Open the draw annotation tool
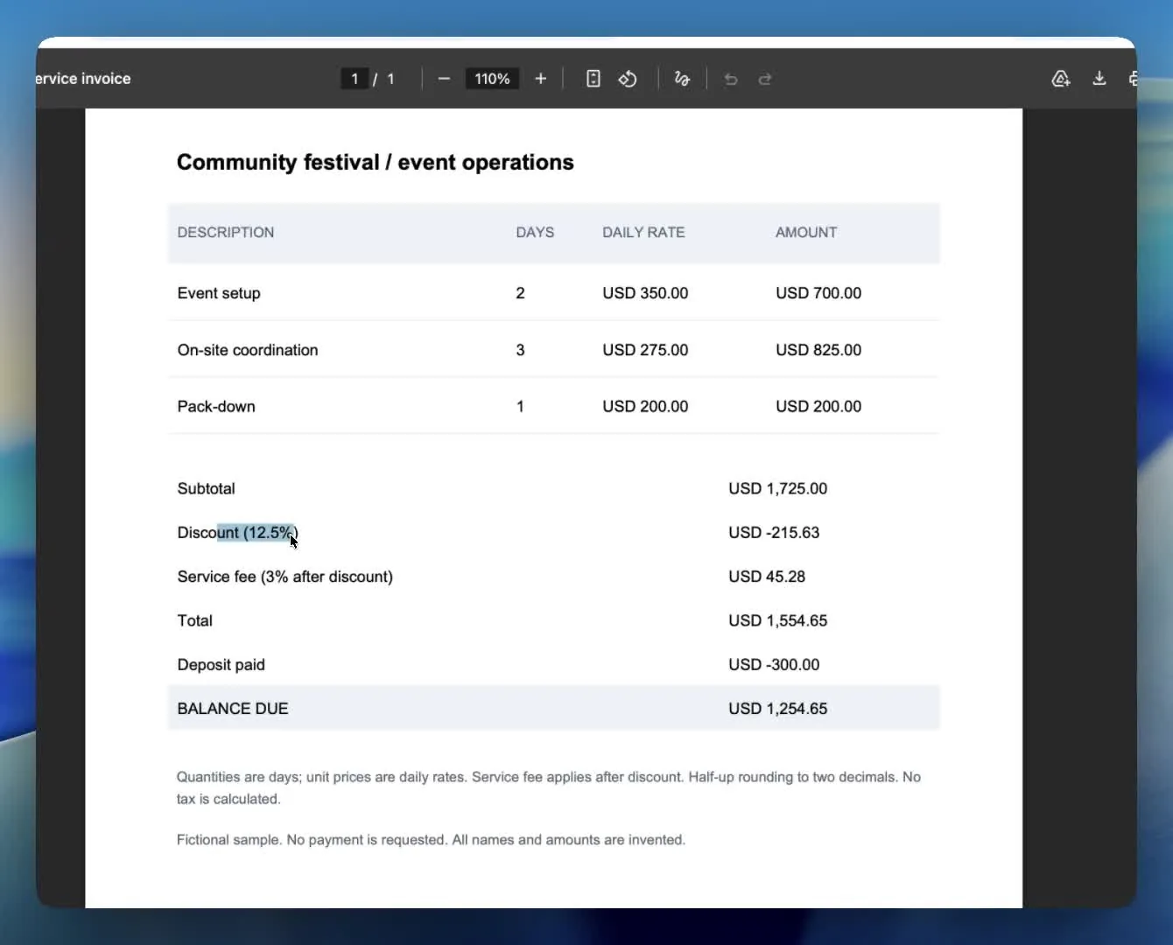1173x945 pixels. coord(682,79)
